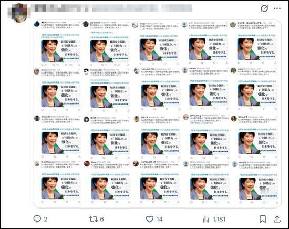Screen dimensions: 289x229
Task: Click the Grok circle-slash icon
Action: (x=264, y=8)
